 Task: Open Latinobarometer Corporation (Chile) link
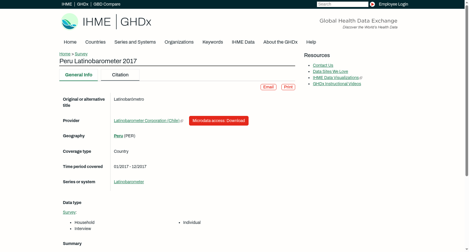[x=147, y=121]
